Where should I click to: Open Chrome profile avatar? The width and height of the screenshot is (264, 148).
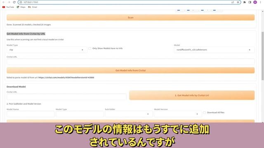coord(255,2)
